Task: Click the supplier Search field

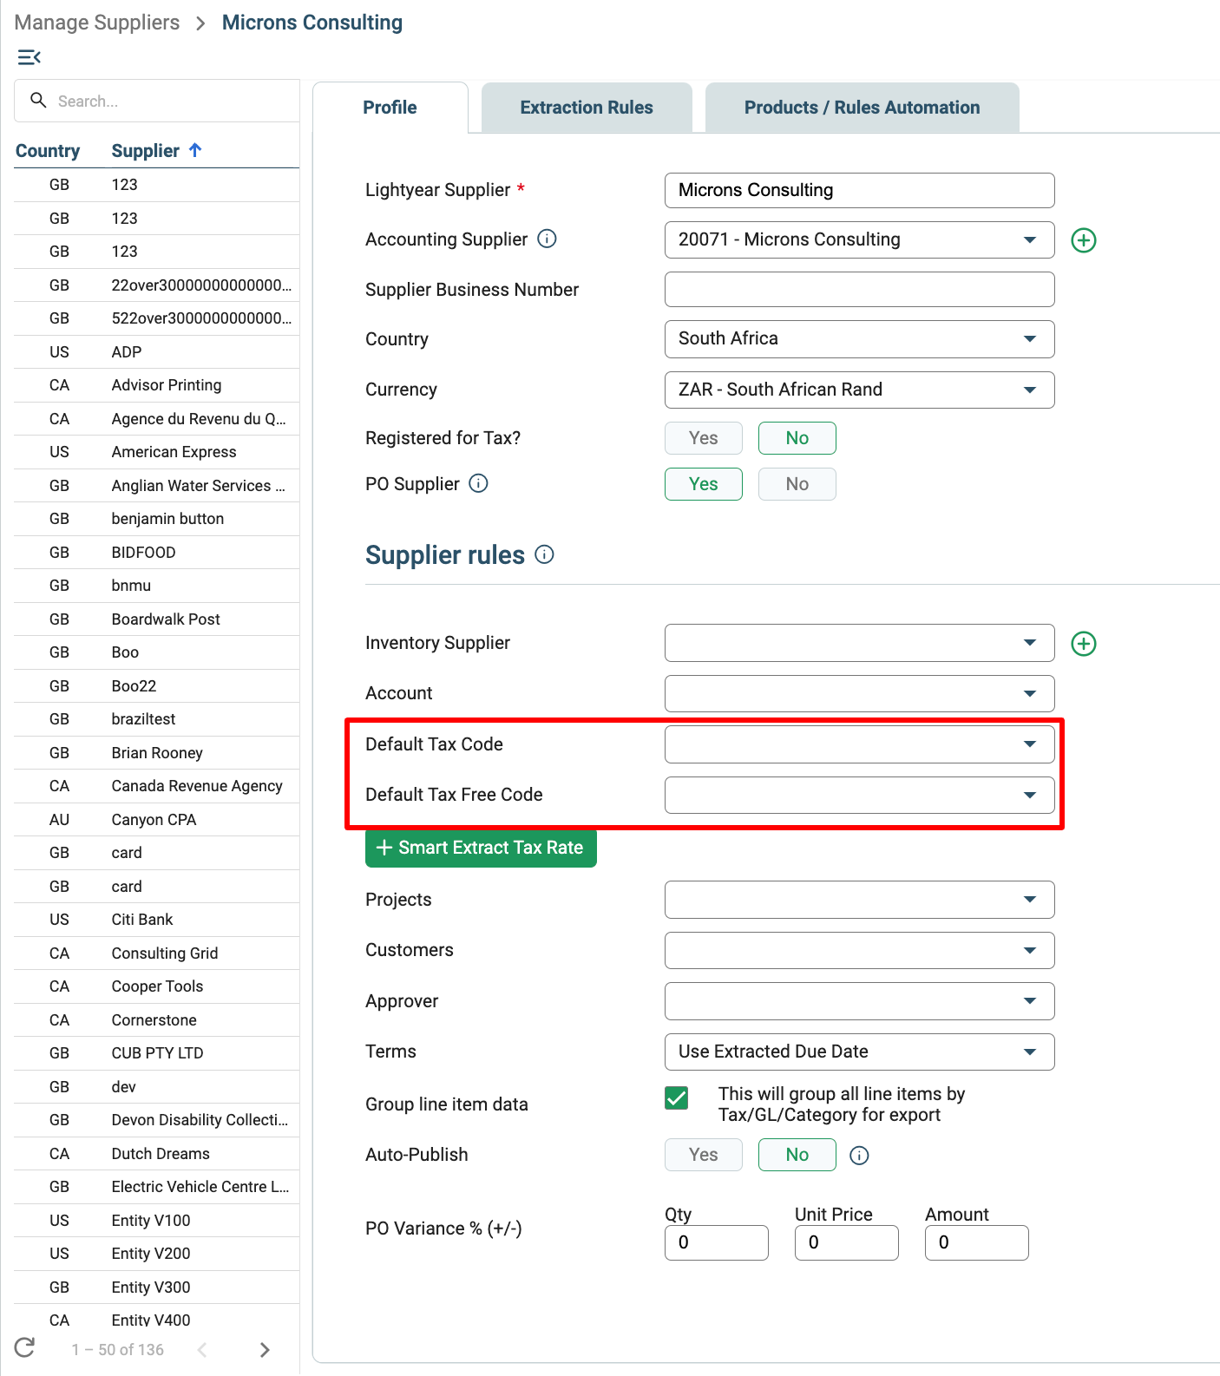Action: [157, 101]
